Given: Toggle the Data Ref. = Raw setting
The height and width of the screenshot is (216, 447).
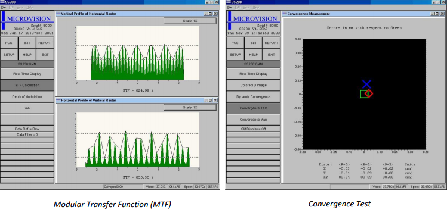Looking at the screenshot, I should click(27, 129).
